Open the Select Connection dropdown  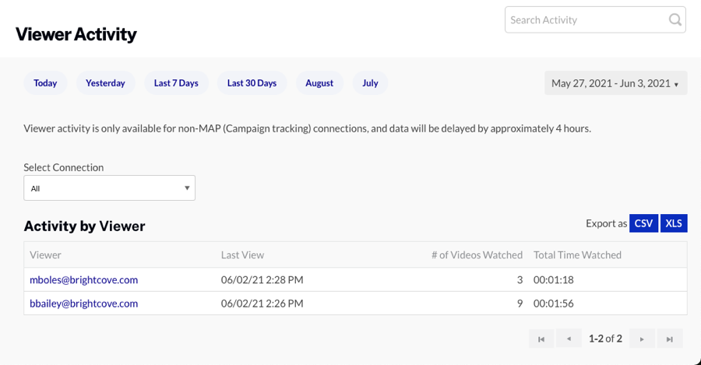click(109, 188)
